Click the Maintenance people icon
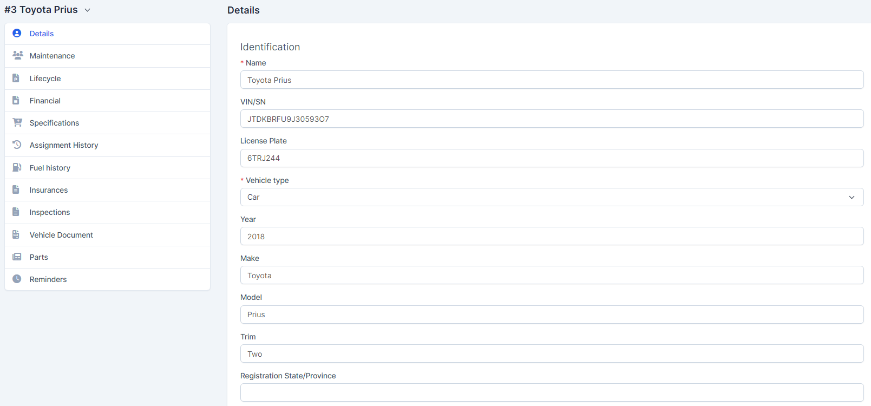 (x=17, y=56)
